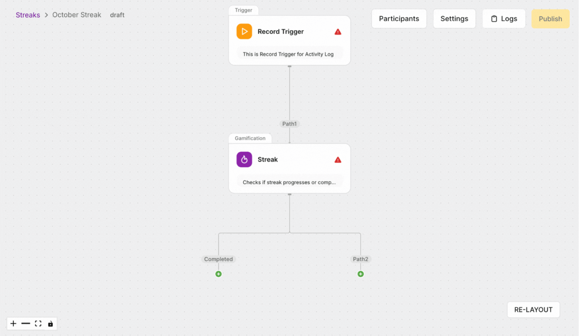Zoom out with the minus control
The width and height of the screenshot is (579, 336).
click(x=26, y=324)
